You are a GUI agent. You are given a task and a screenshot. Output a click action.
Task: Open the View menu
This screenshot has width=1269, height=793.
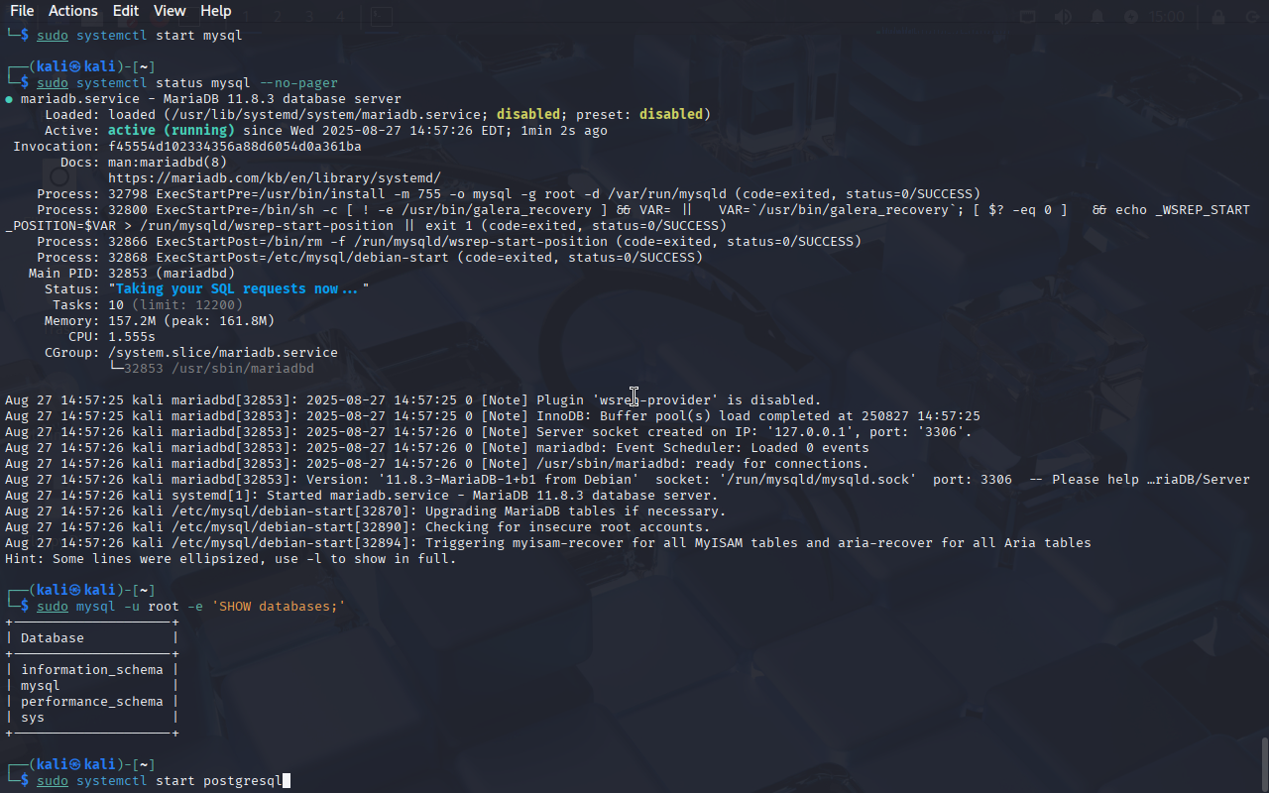point(170,11)
